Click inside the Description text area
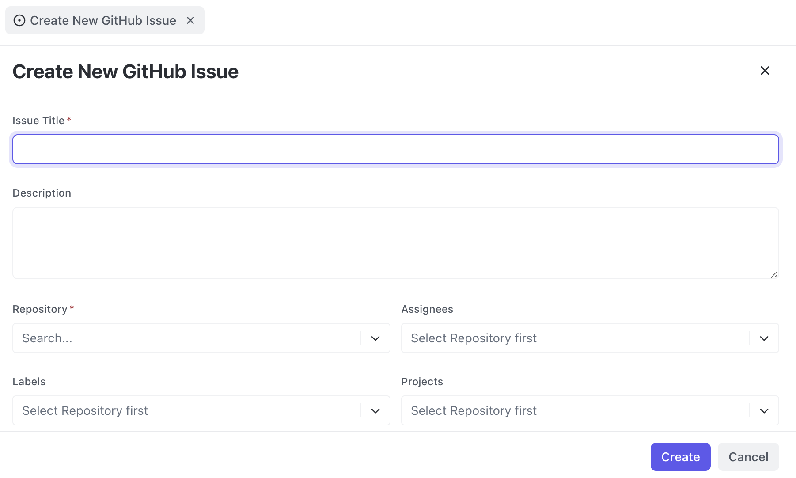The width and height of the screenshot is (796, 478). 395,243
